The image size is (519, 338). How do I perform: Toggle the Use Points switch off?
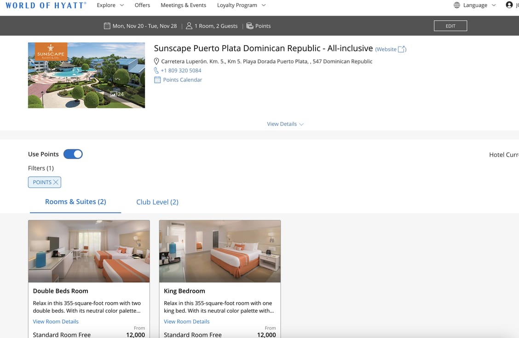pos(73,154)
